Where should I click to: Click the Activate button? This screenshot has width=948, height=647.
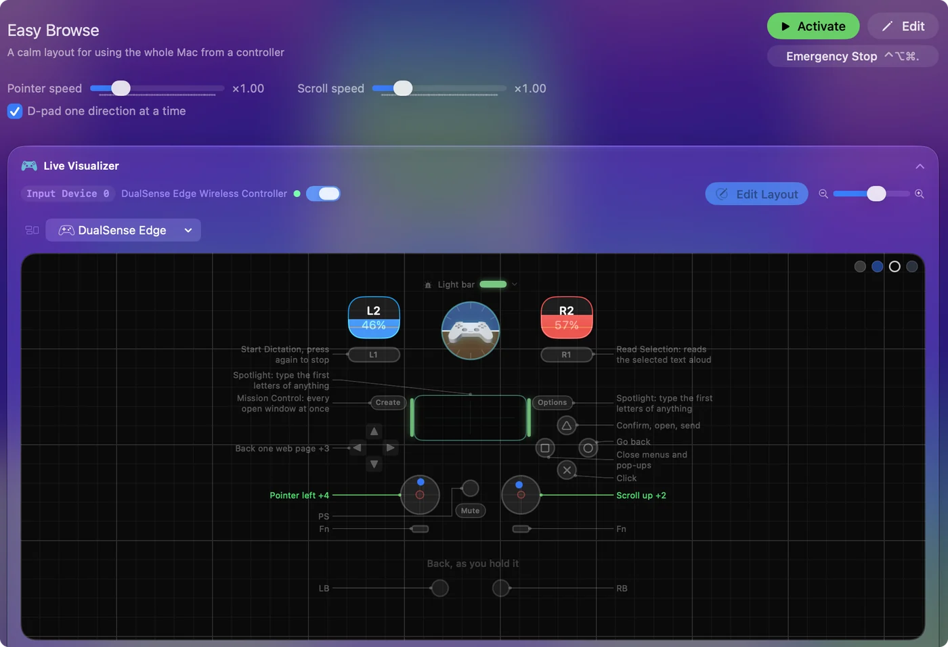pos(813,26)
